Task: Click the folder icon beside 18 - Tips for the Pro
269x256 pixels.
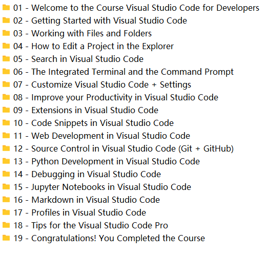Action: click(x=6, y=225)
